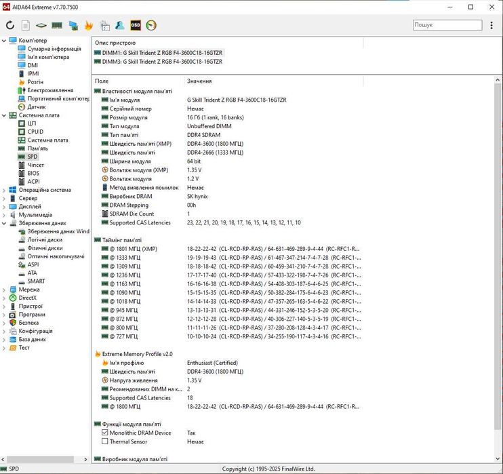The width and height of the screenshot is (503, 474).
Task: Open the three-dot options menu
Action: coord(491,25)
